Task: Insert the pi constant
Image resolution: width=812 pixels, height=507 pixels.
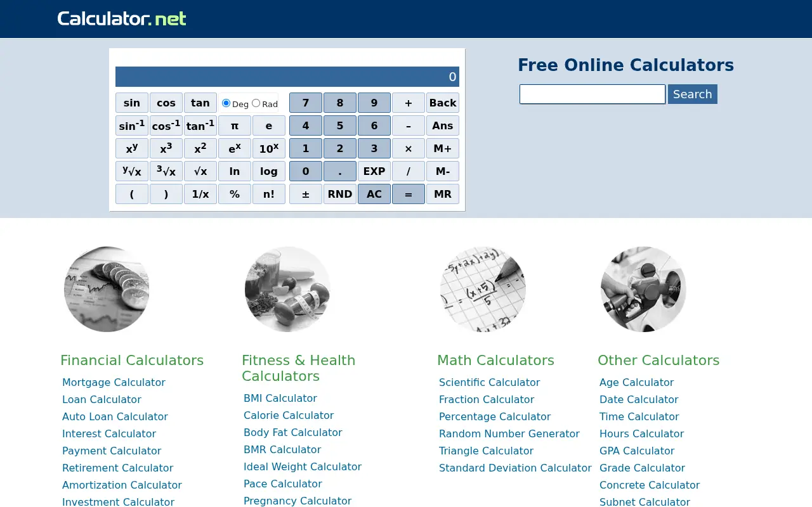Action: click(235, 125)
